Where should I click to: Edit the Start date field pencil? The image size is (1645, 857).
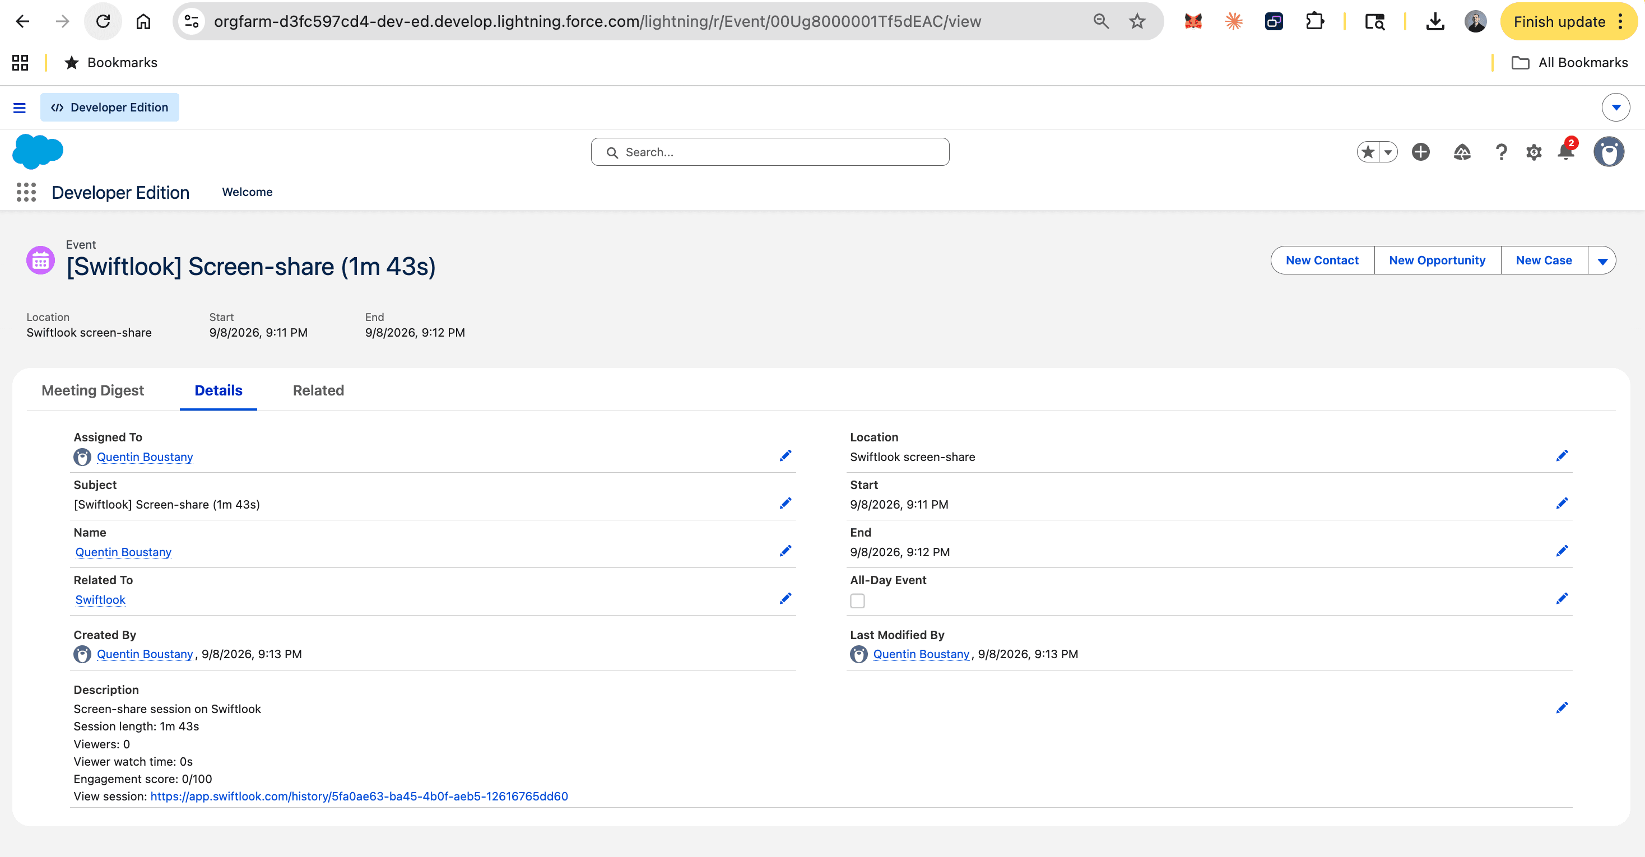click(x=1562, y=504)
